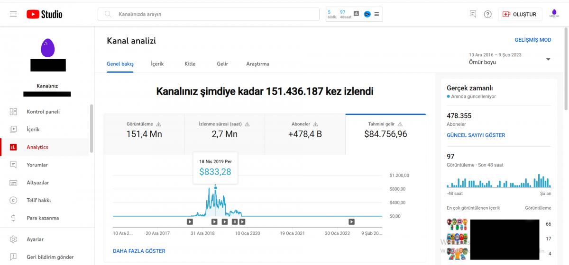569x265 pixels.
Task: Select the Tahmini gelir $84.756,96 card
Action: point(385,134)
